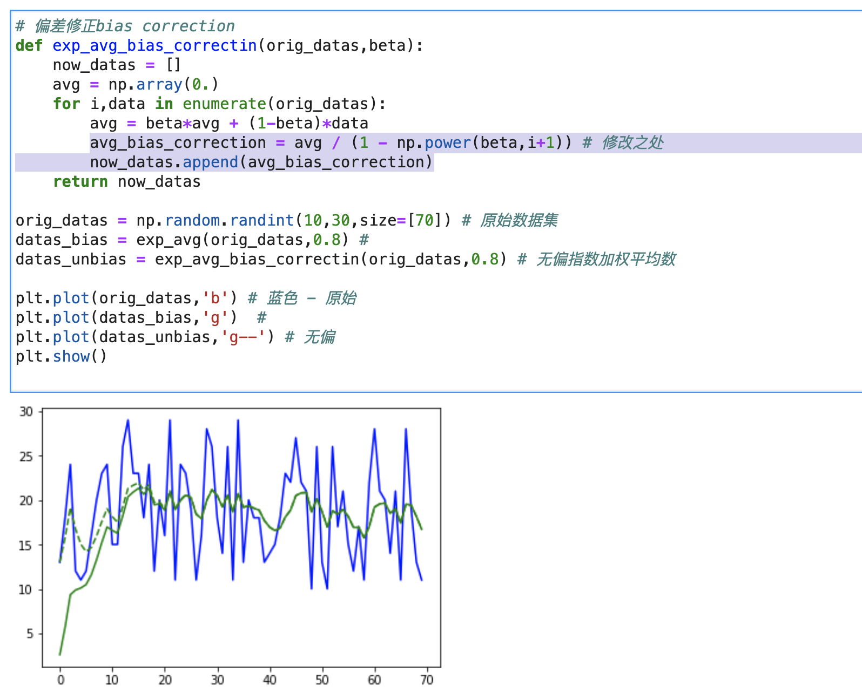Click 'np.power(beta,i+1)' in the highlighted line

(x=479, y=142)
